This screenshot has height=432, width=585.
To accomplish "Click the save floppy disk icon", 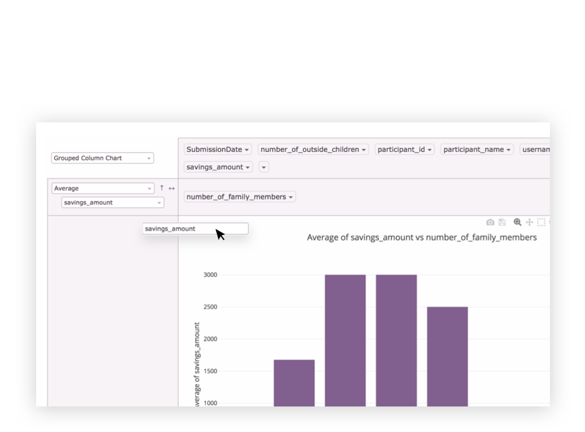I will 502,222.
